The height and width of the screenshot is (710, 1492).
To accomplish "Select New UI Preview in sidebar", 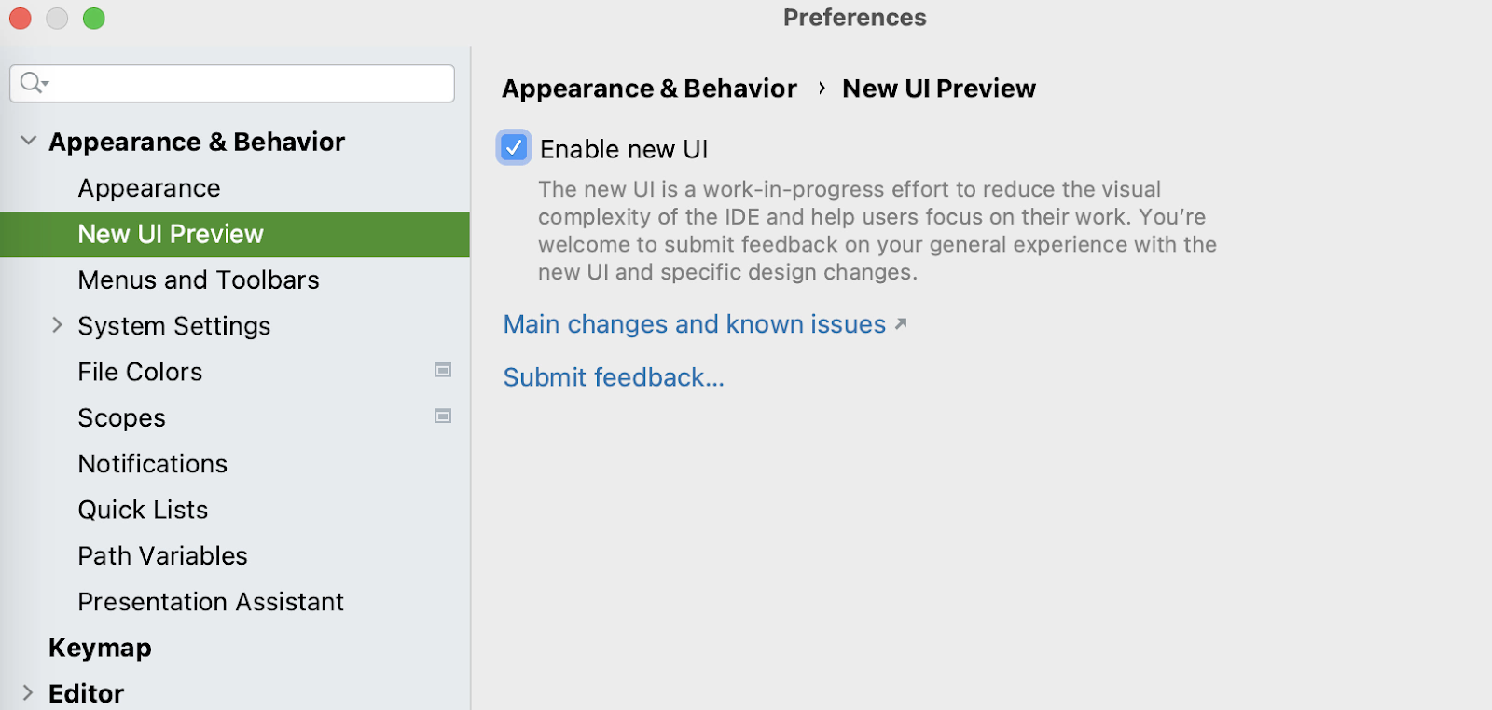I will (x=171, y=234).
